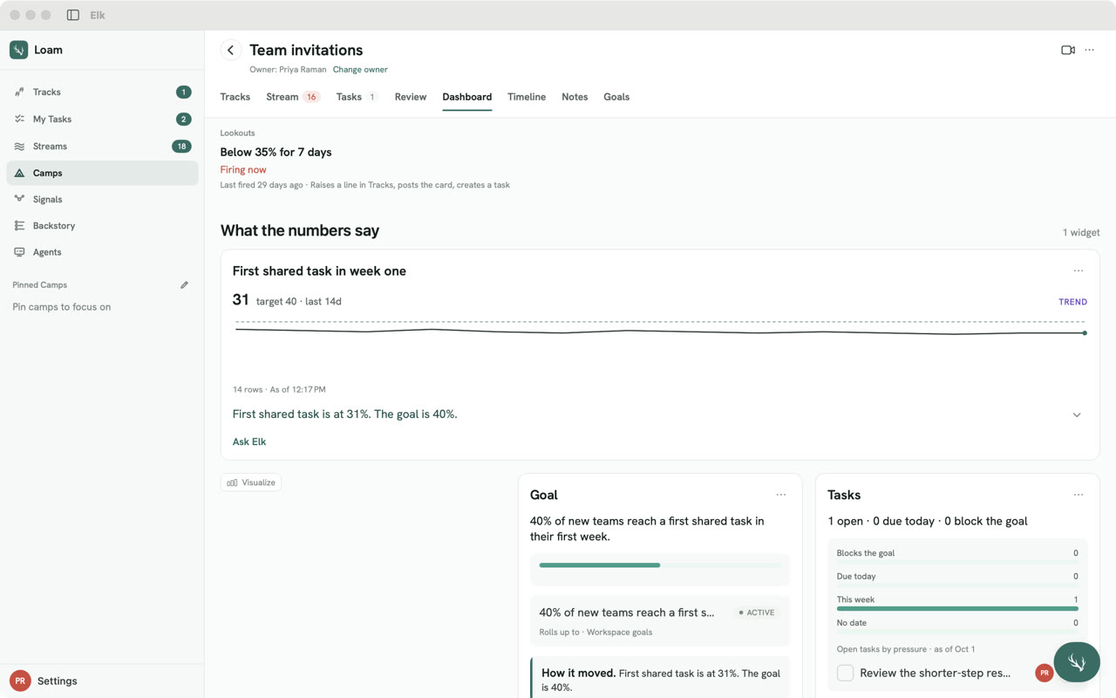Viewport: 1116px width, 698px height.
Task: Open Settings in the sidebar
Action: coord(57,681)
